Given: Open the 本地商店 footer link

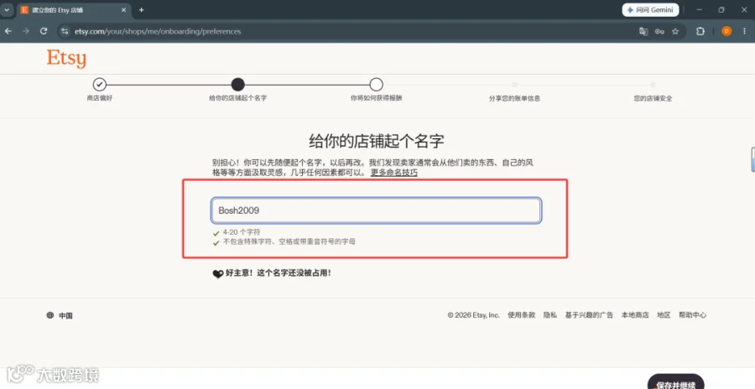Looking at the screenshot, I should pos(635,315).
